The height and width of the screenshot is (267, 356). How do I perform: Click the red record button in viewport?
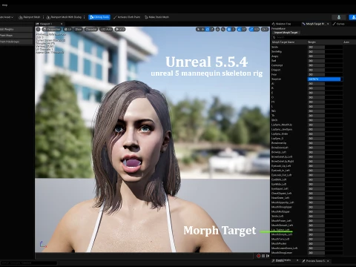tap(259, 256)
